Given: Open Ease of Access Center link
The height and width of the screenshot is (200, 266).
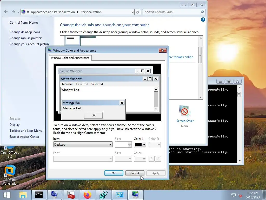Looking at the screenshot, I should [x=24, y=136].
